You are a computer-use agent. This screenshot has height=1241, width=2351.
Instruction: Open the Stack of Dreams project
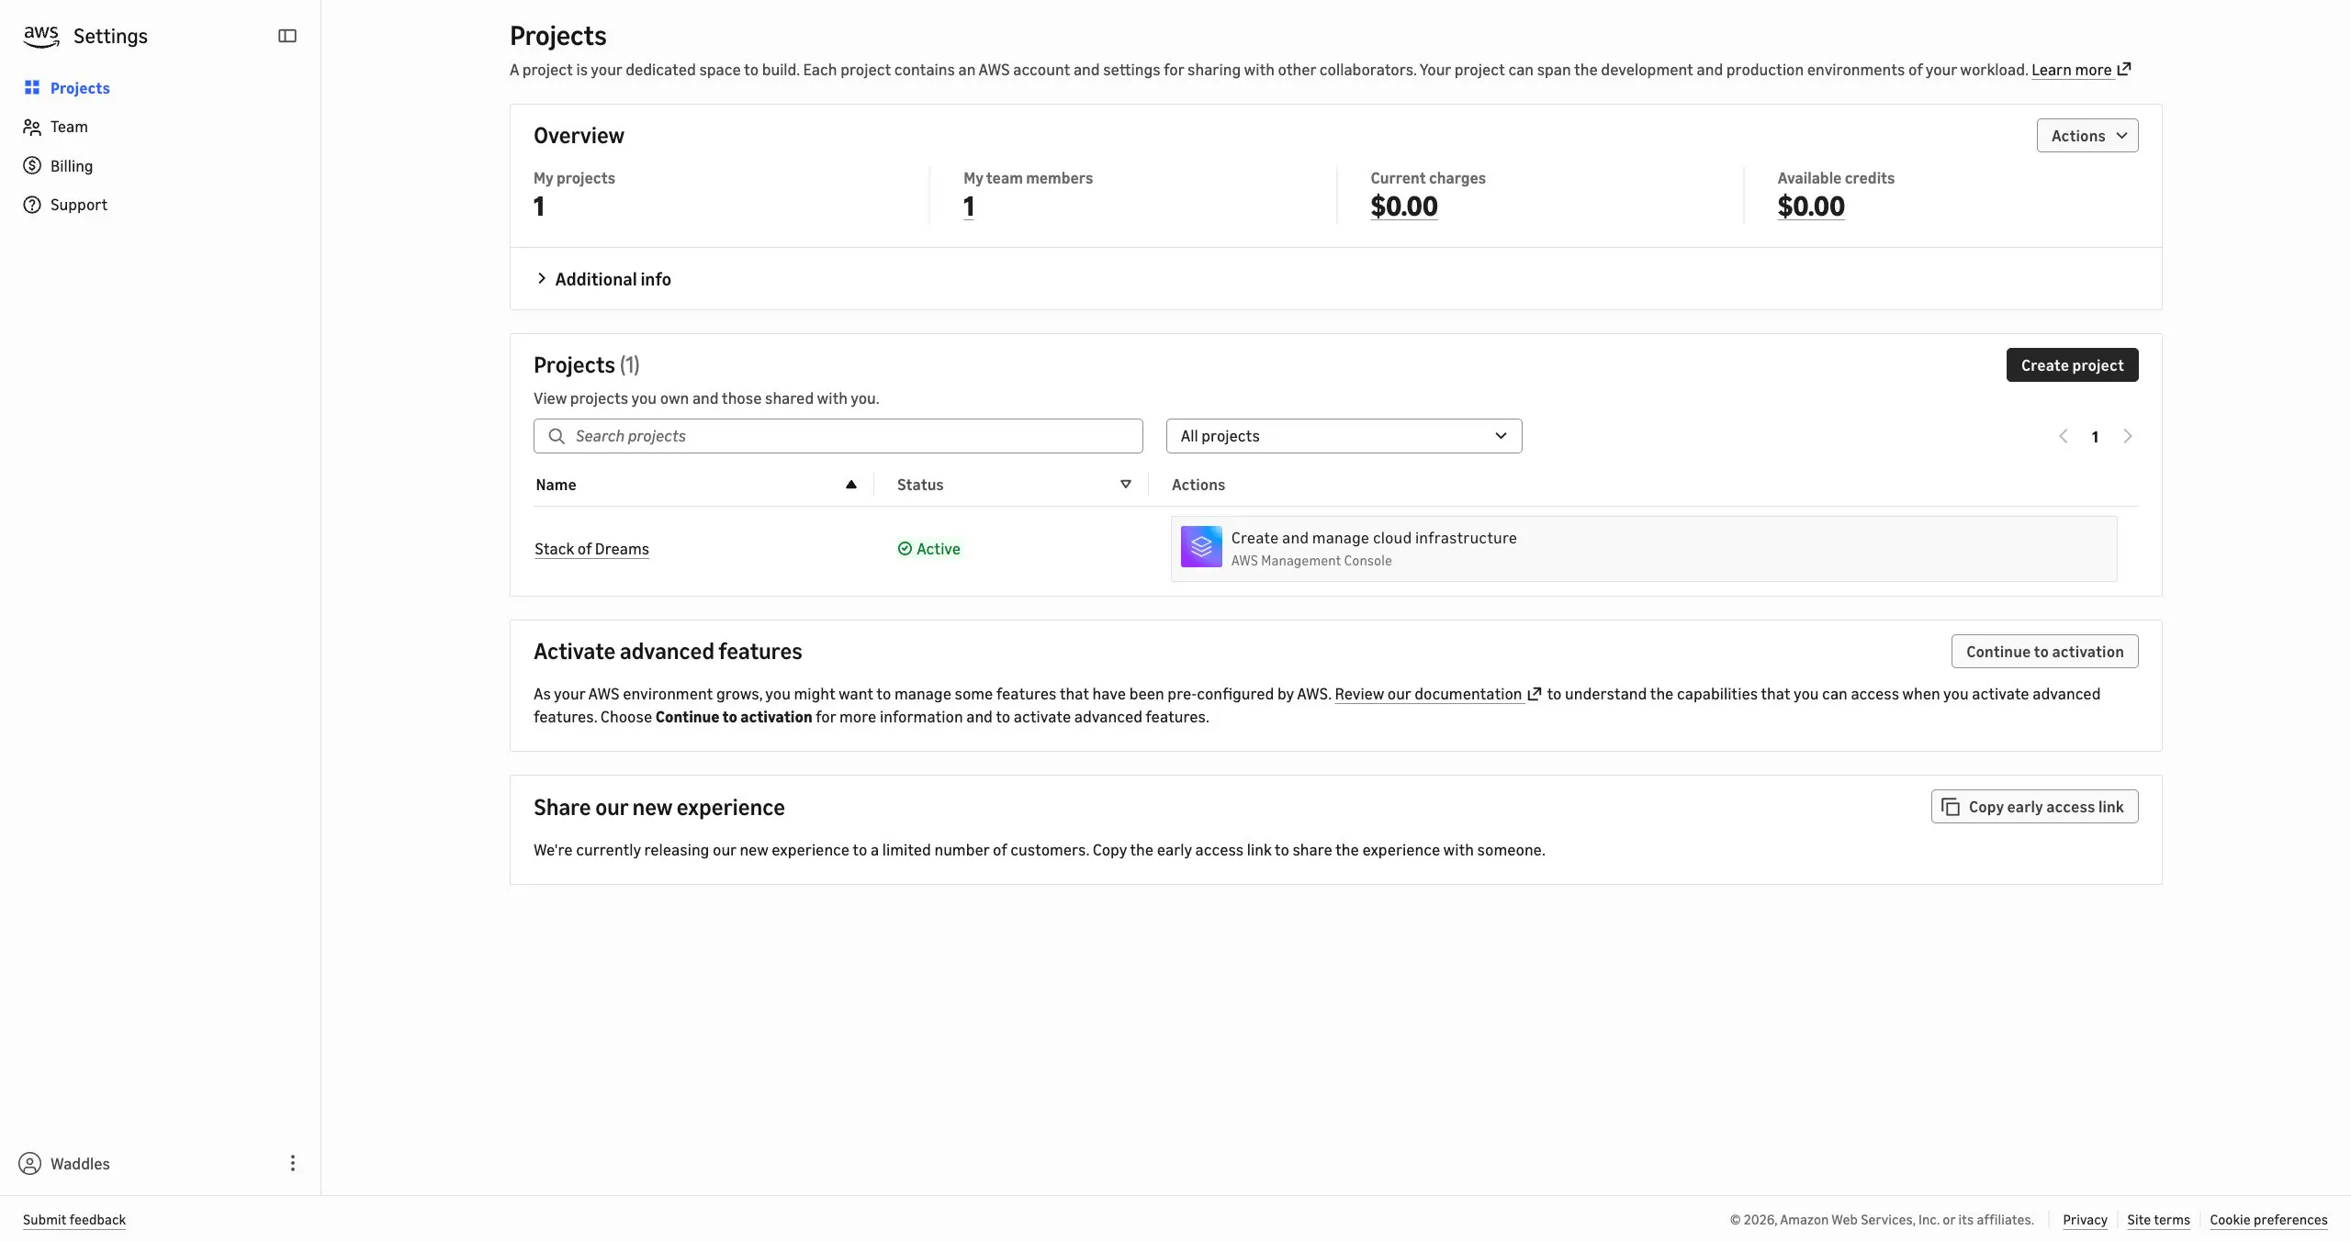[591, 549]
